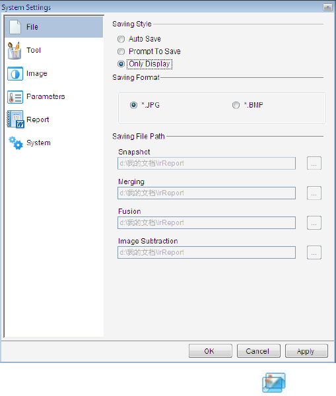Browse for Snapshot save path

(x=314, y=163)
